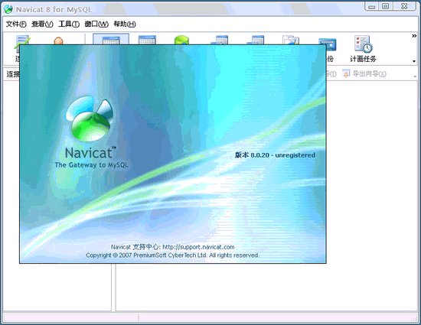The height and width of the screenshot is (325, 421).
Task: Click the Report documents toolbar icon
Action: (291, 40)
